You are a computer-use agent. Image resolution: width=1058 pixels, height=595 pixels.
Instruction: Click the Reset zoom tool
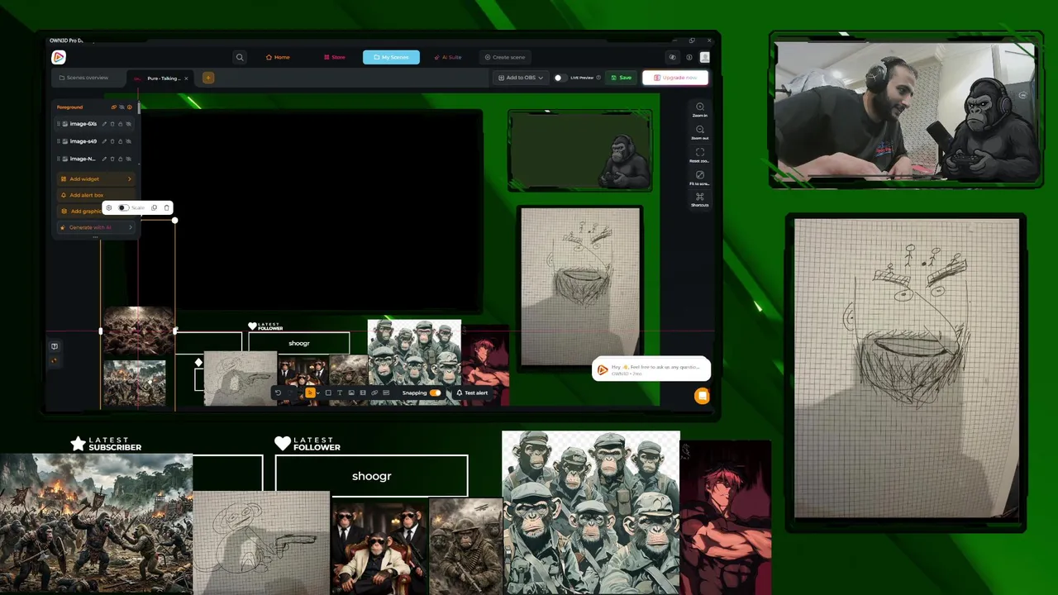coord(700,155)
